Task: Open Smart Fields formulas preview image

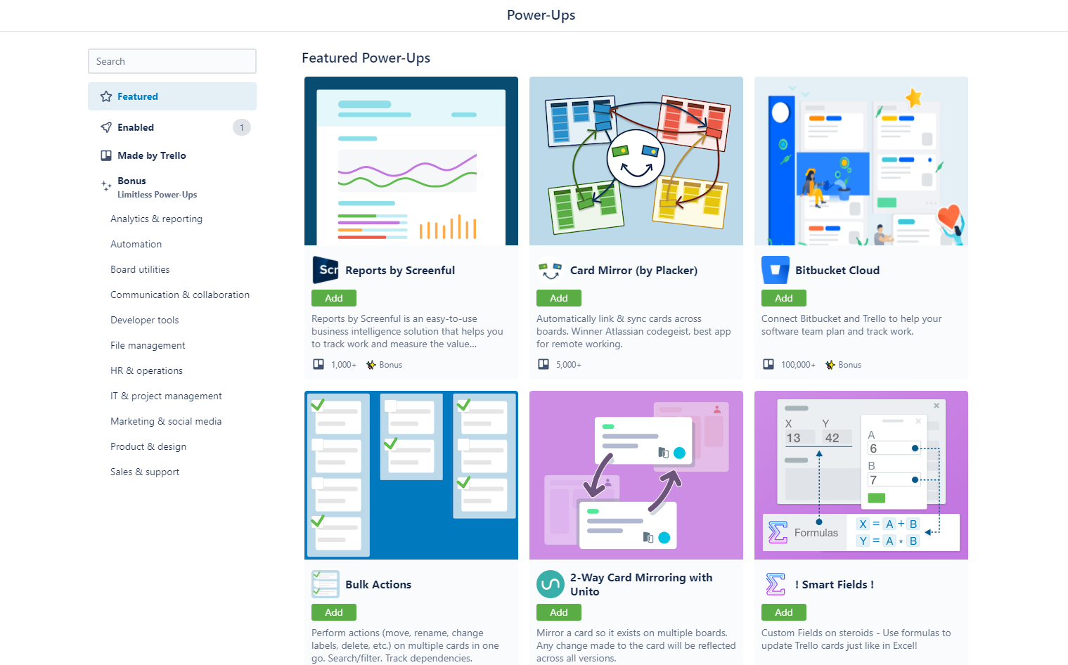Action: click(x=861, y=475)
